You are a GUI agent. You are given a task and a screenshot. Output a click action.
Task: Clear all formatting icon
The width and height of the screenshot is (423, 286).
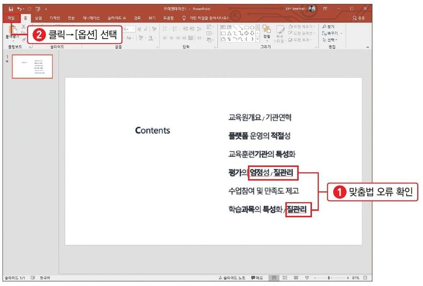pyautogui.click(x=154, y=29)
